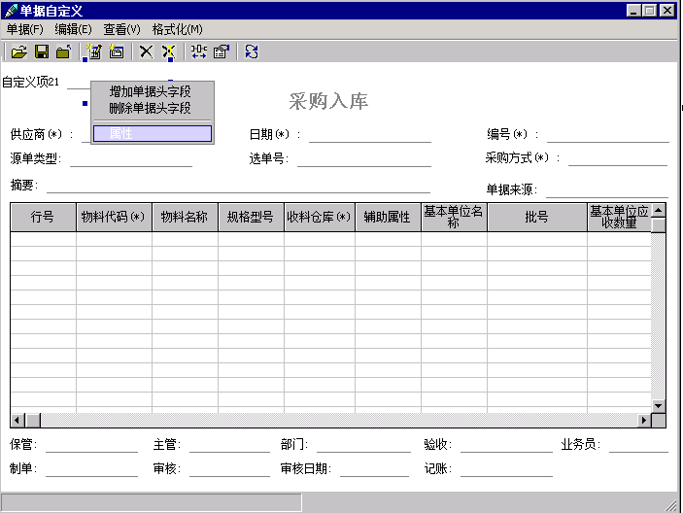
Task: Click the black X delete toolbar icon
Action: point(147,51)
